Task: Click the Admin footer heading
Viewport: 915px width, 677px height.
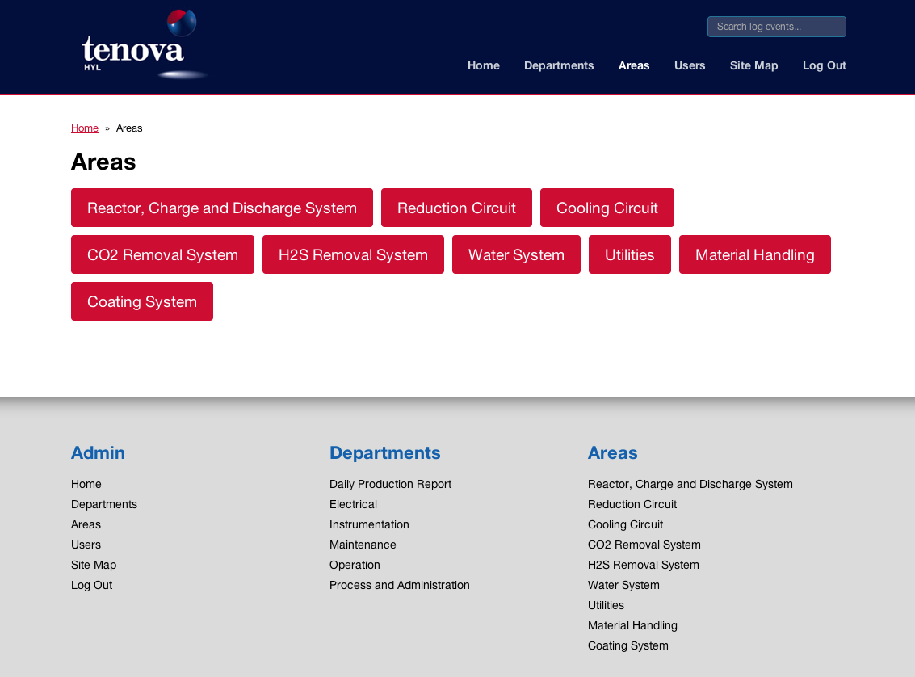Action: pyautogui.click(x=98, y=453)
